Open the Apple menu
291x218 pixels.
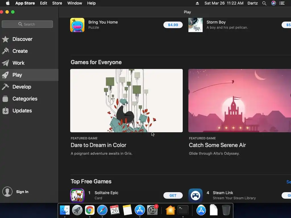point(8,3)
